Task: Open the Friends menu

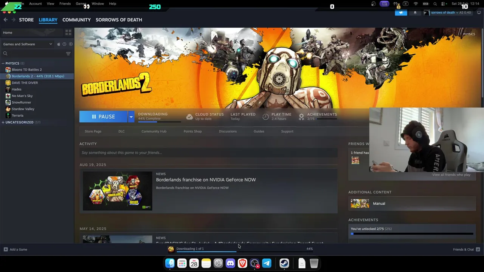Action: point(65,3)
